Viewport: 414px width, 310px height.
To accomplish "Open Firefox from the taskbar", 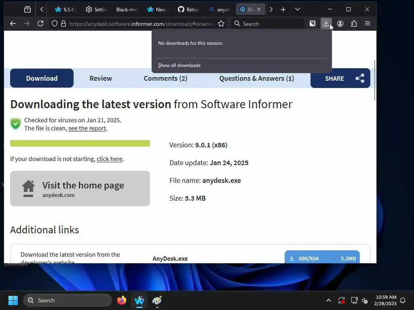I will (122, 300).
